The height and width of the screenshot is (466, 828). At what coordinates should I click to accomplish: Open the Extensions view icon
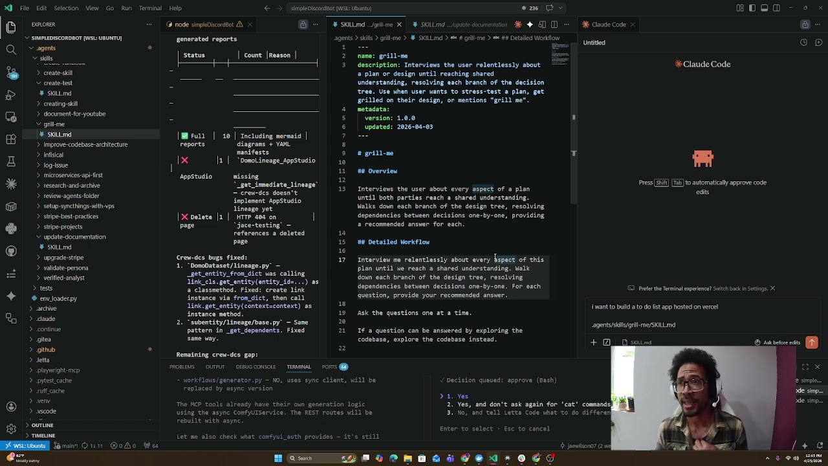[11, 139]
